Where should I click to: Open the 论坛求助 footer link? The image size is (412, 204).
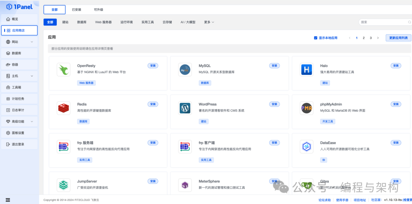325,200
